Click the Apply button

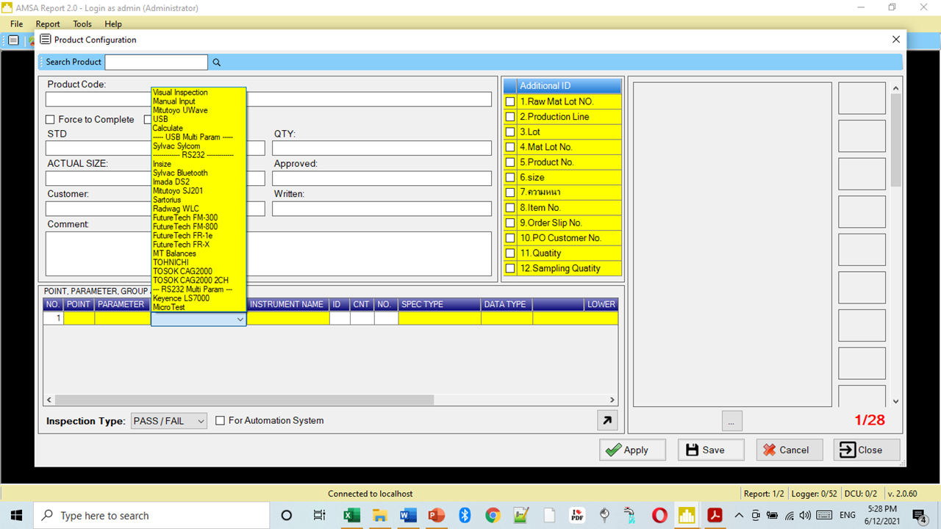pos(633,450)
